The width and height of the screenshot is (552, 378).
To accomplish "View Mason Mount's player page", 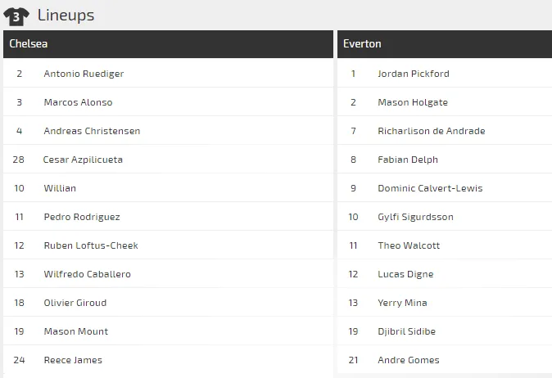I will tap(76, 331).
